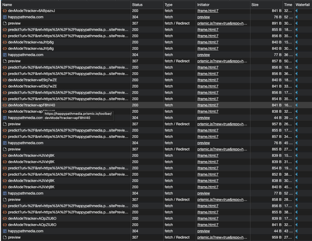Click the document icon of the 891 B preview row
The image size is (312, 241).
tap(5, 23)
